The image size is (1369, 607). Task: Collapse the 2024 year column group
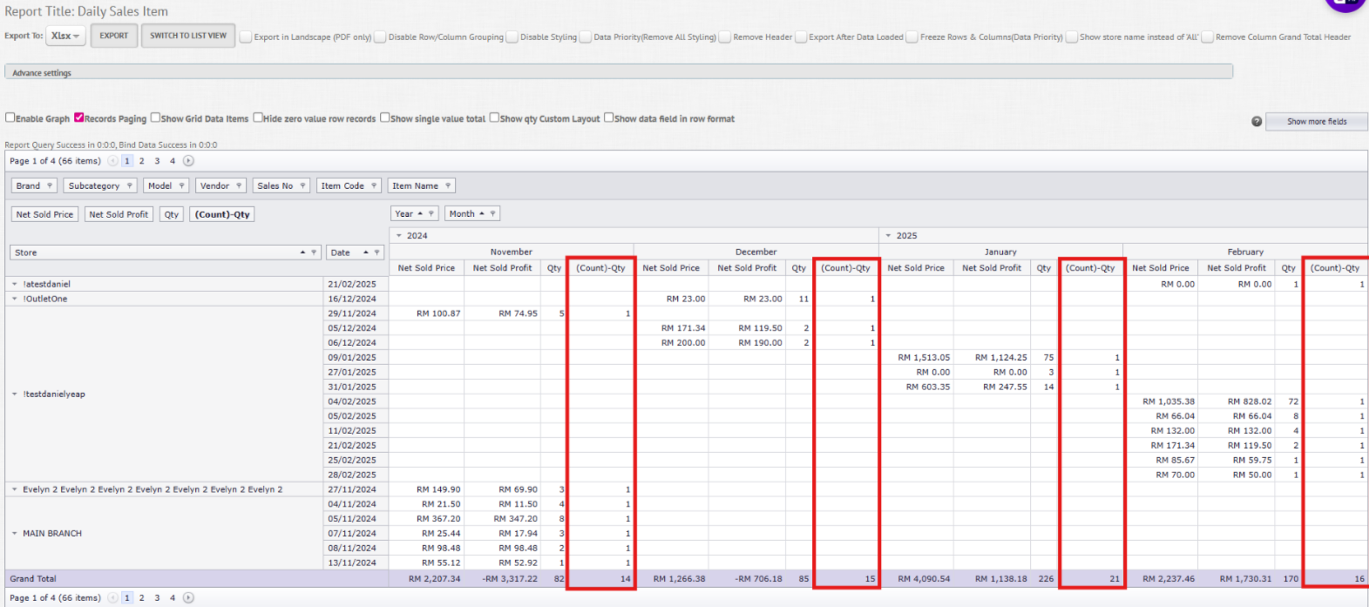tap(399, 236)
